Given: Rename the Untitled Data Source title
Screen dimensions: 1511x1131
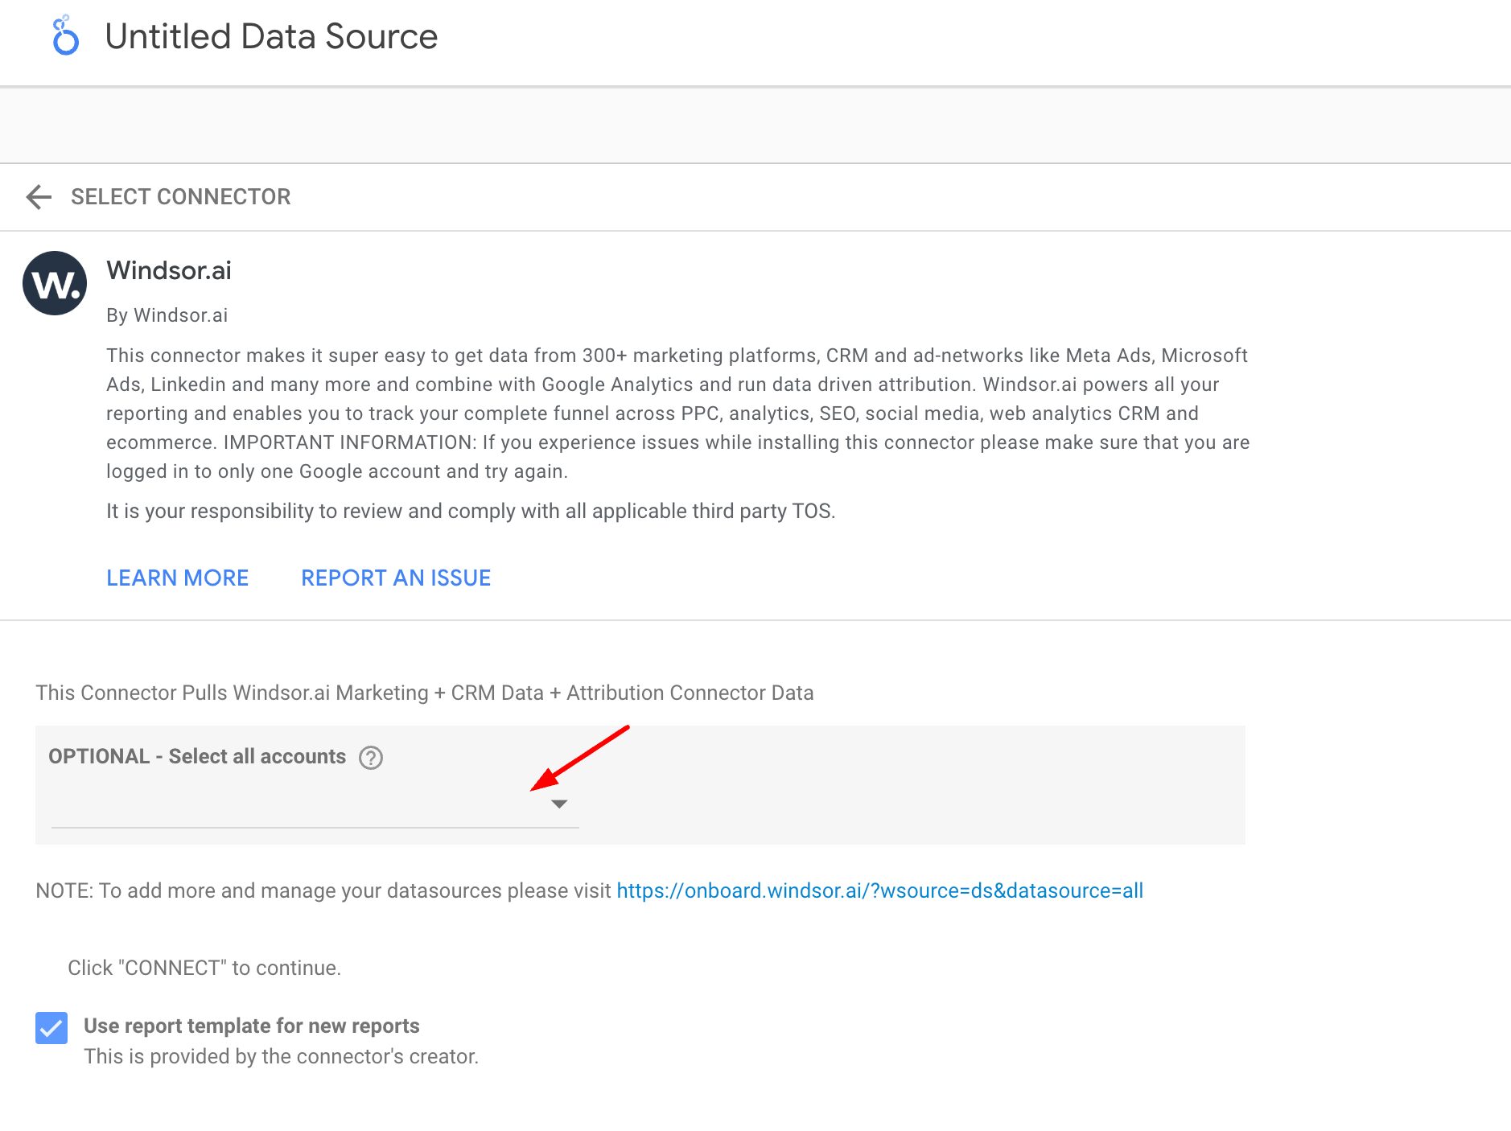Looking at the screenshot, I should [x=271, y=36].
